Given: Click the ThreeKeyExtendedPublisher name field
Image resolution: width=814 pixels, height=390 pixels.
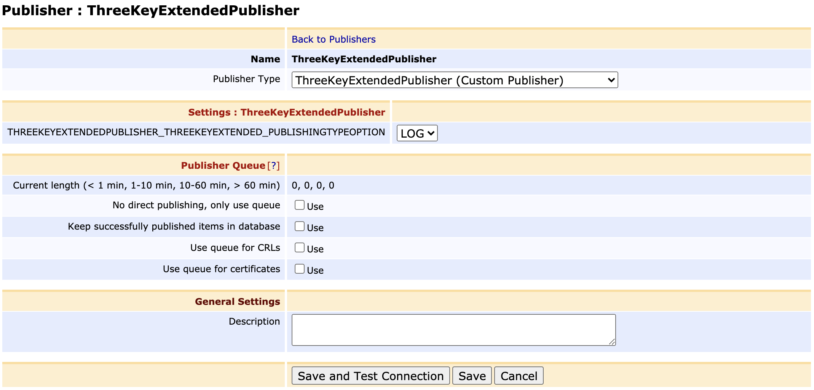Looking at the screenshot, I should tap(363, 59).
